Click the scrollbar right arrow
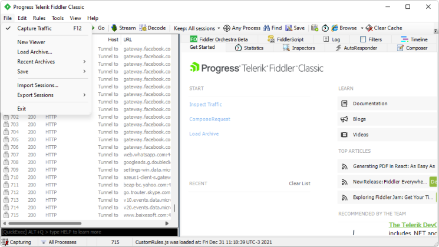The image size is (439, 247). 167,223
